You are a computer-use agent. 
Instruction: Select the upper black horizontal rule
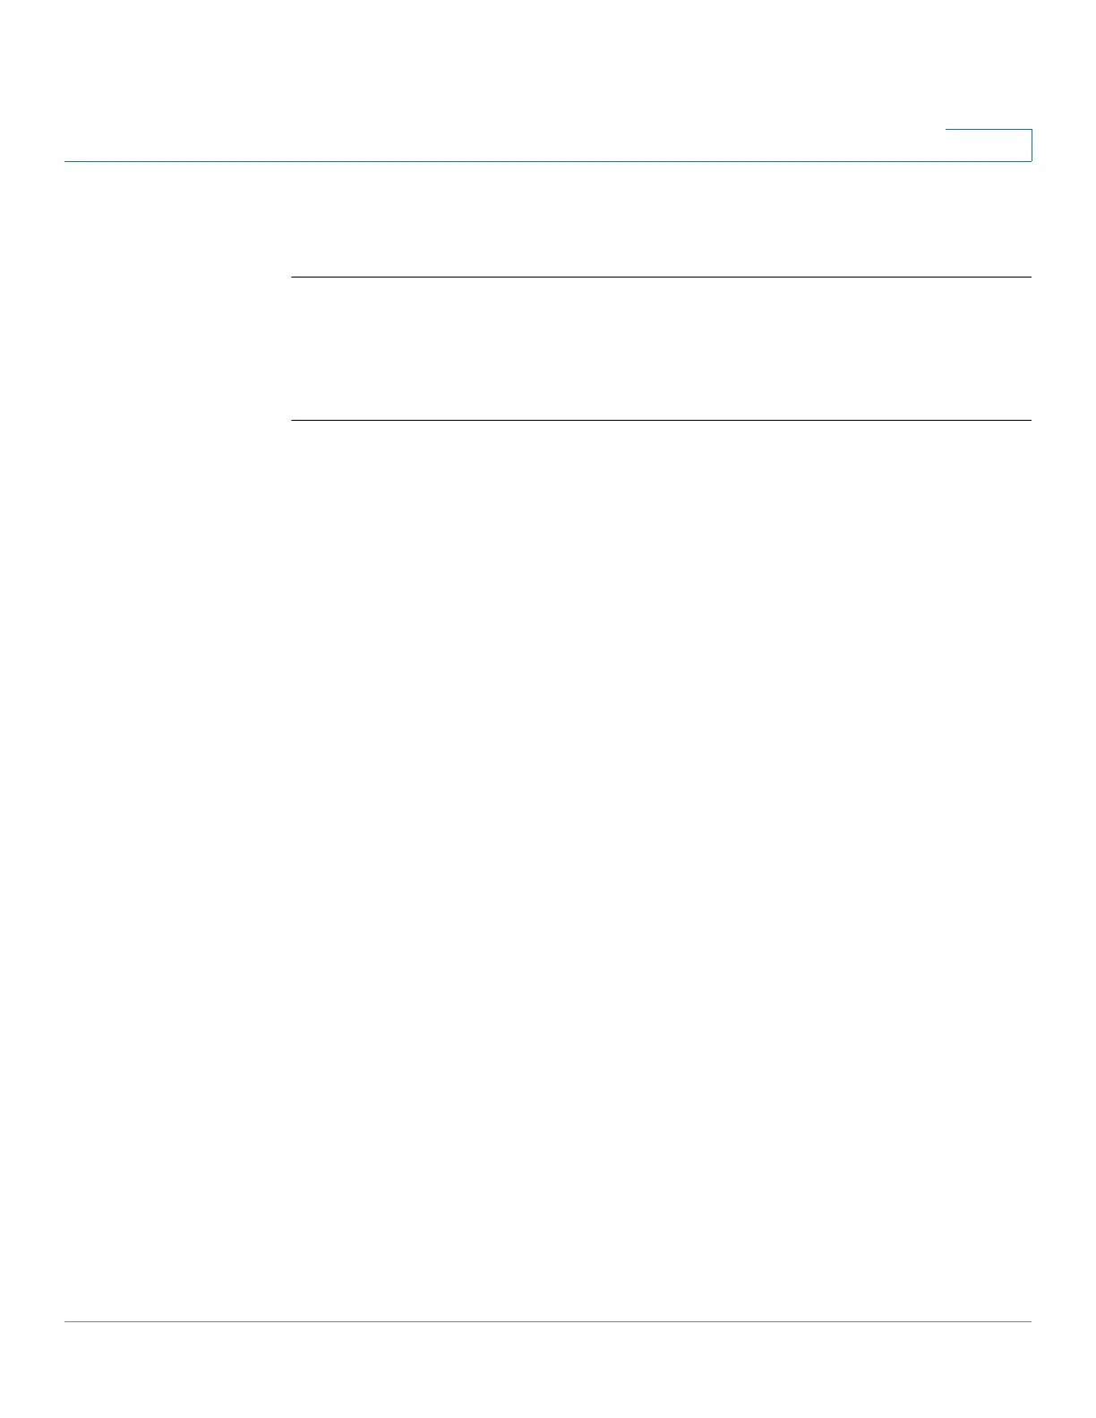pyautogui.click(x=661, y=277)
